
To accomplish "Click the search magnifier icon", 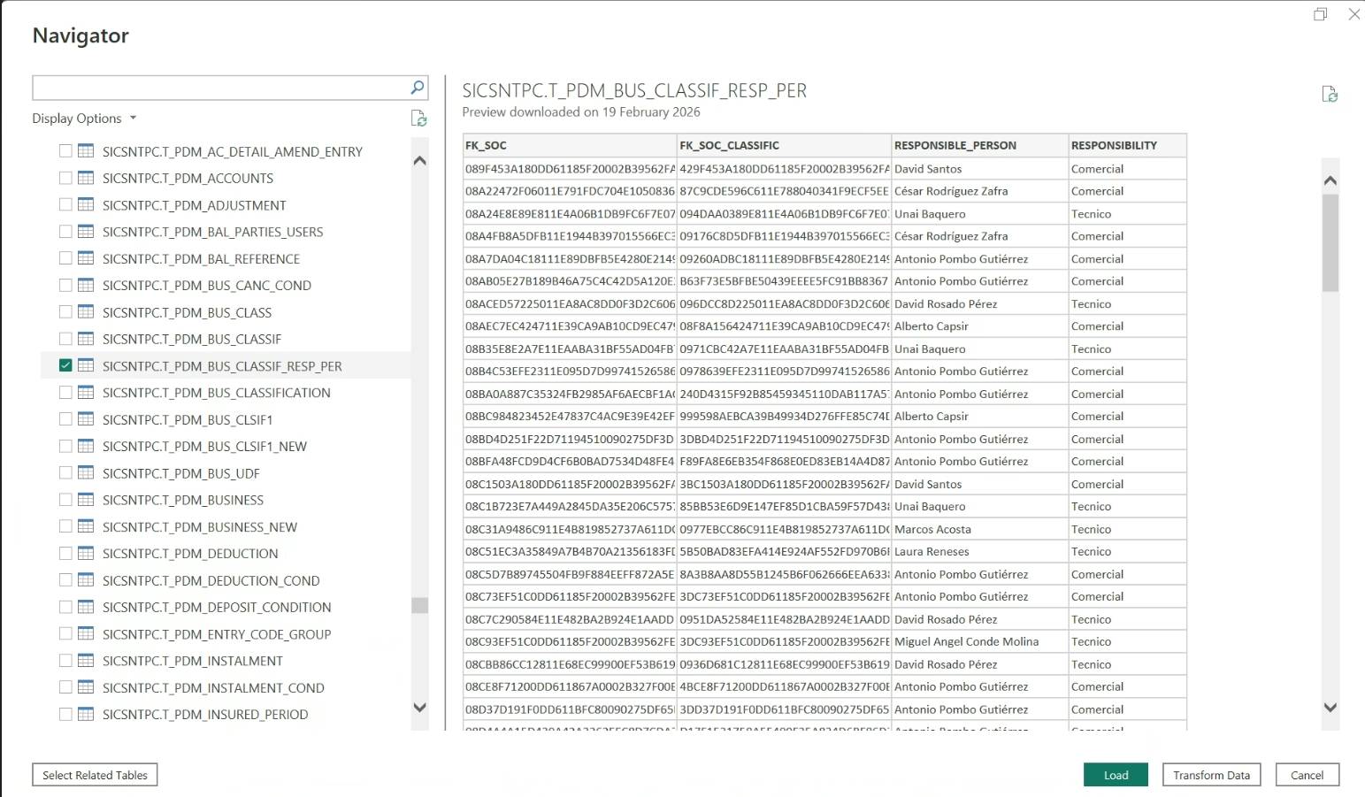I will (x=418, y=88).
